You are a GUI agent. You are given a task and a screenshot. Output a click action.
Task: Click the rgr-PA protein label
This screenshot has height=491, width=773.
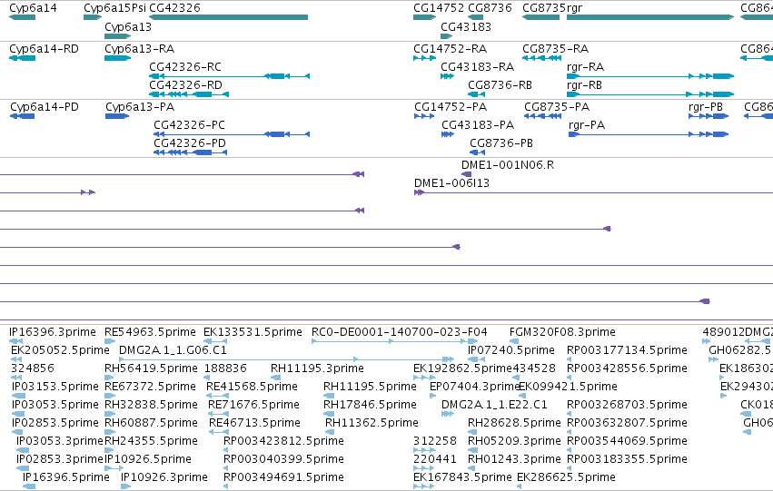(587, 125)
